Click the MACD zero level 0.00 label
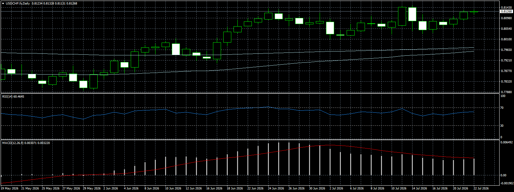This screenshot has height=192, width=514. click(x=504, y=175)
